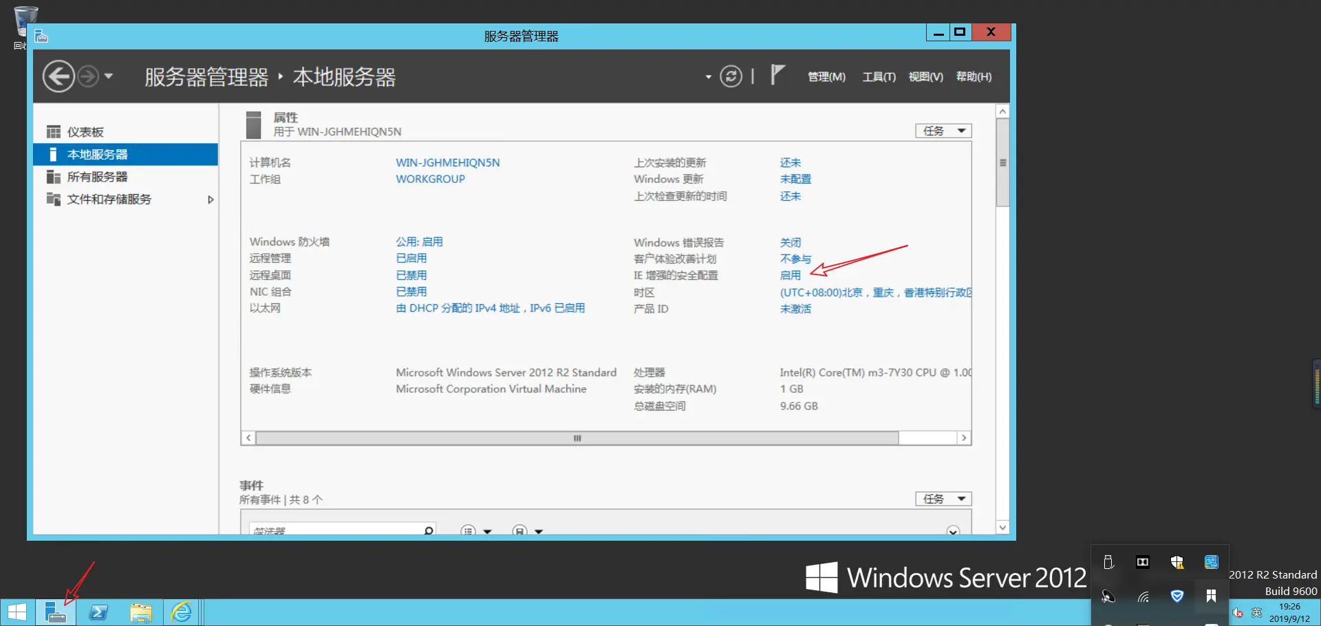The height and width of the screenshot is (626, 1321).
Task: Click the loudspeaker tray icon
Action: coord(1108,596)
